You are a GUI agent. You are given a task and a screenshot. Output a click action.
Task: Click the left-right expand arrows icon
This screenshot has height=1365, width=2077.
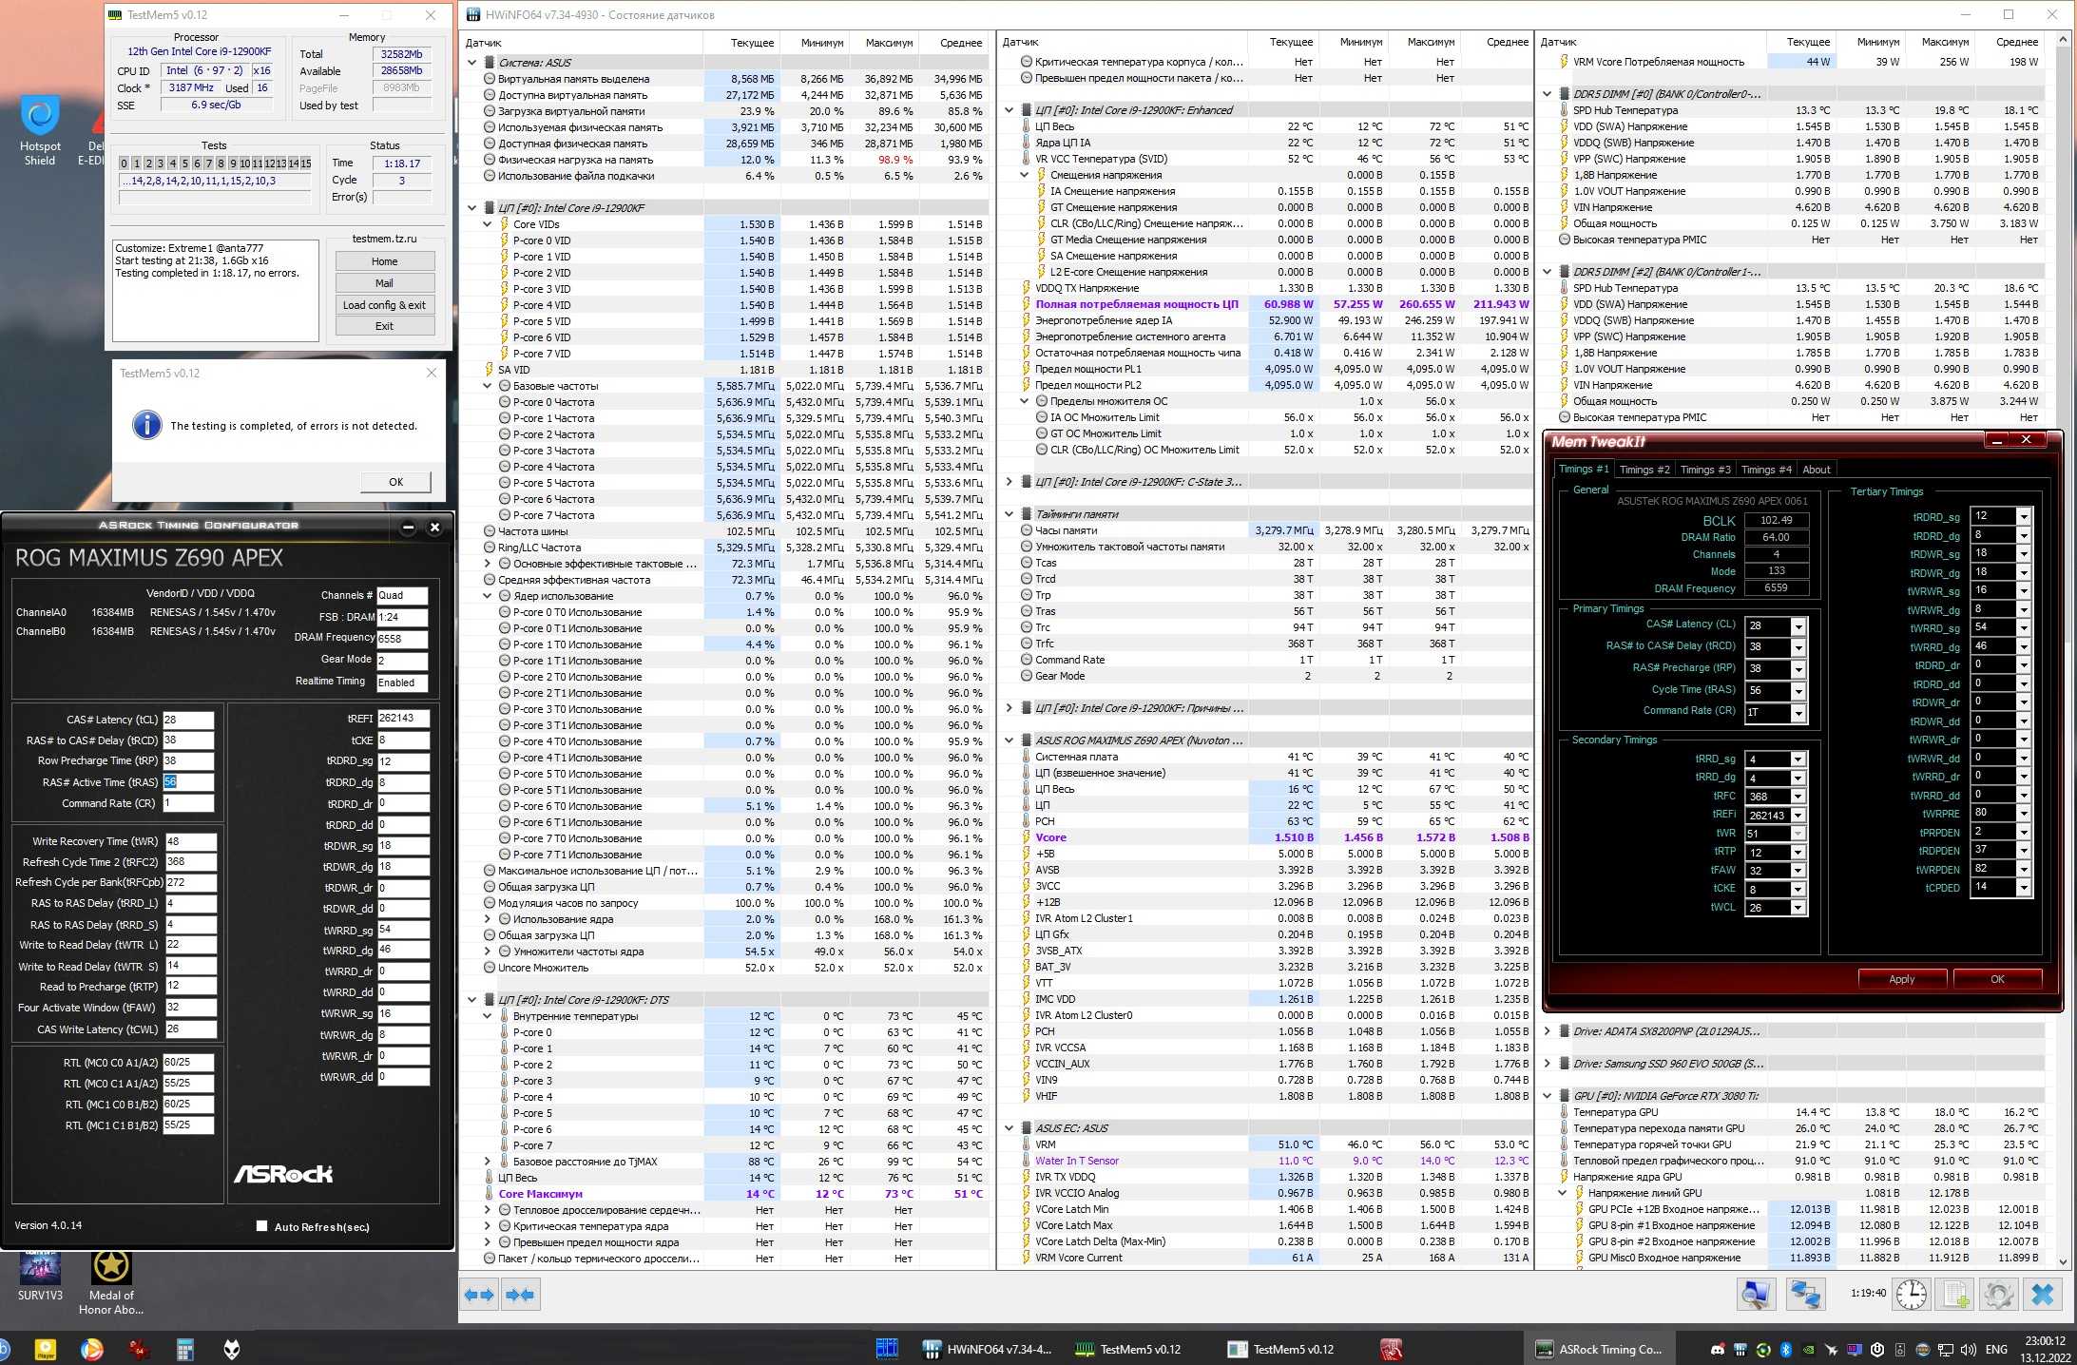click(479, 1295)
